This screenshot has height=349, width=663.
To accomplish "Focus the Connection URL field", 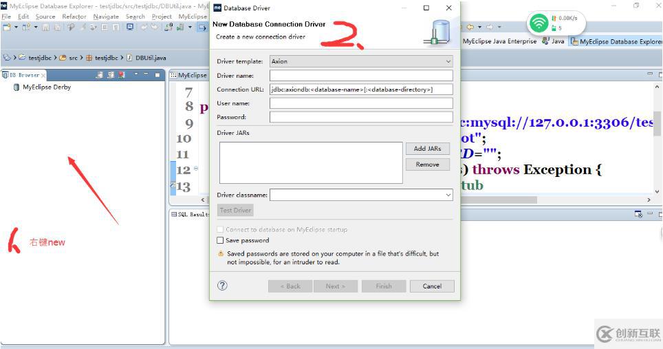I will (x=362, y=89).
